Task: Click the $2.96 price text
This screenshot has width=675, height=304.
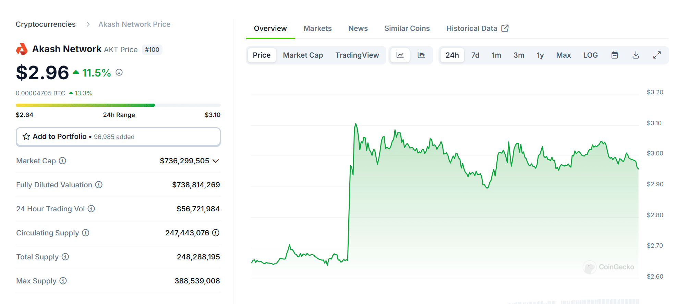Action: point(43,73)
